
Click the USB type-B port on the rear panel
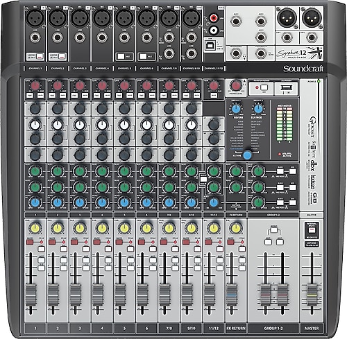pyautogui.click(x=210, y=46)
